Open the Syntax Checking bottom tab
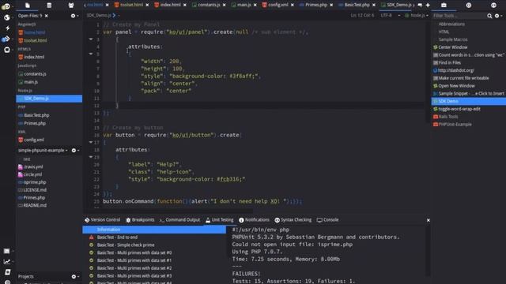The height and width of the screenshot is (284, 506). click(293, 220)
